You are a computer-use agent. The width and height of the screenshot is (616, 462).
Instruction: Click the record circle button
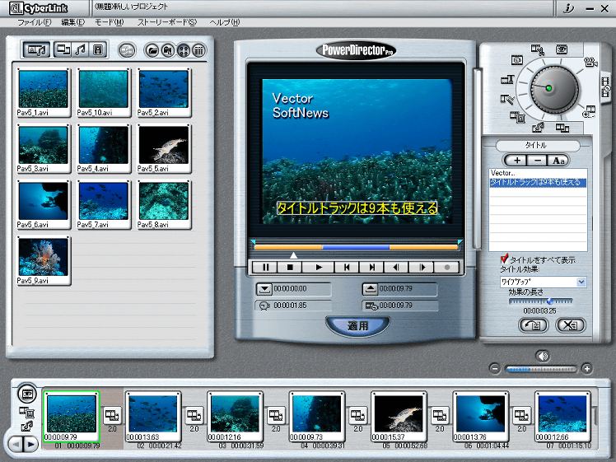[x=446, y=267]
